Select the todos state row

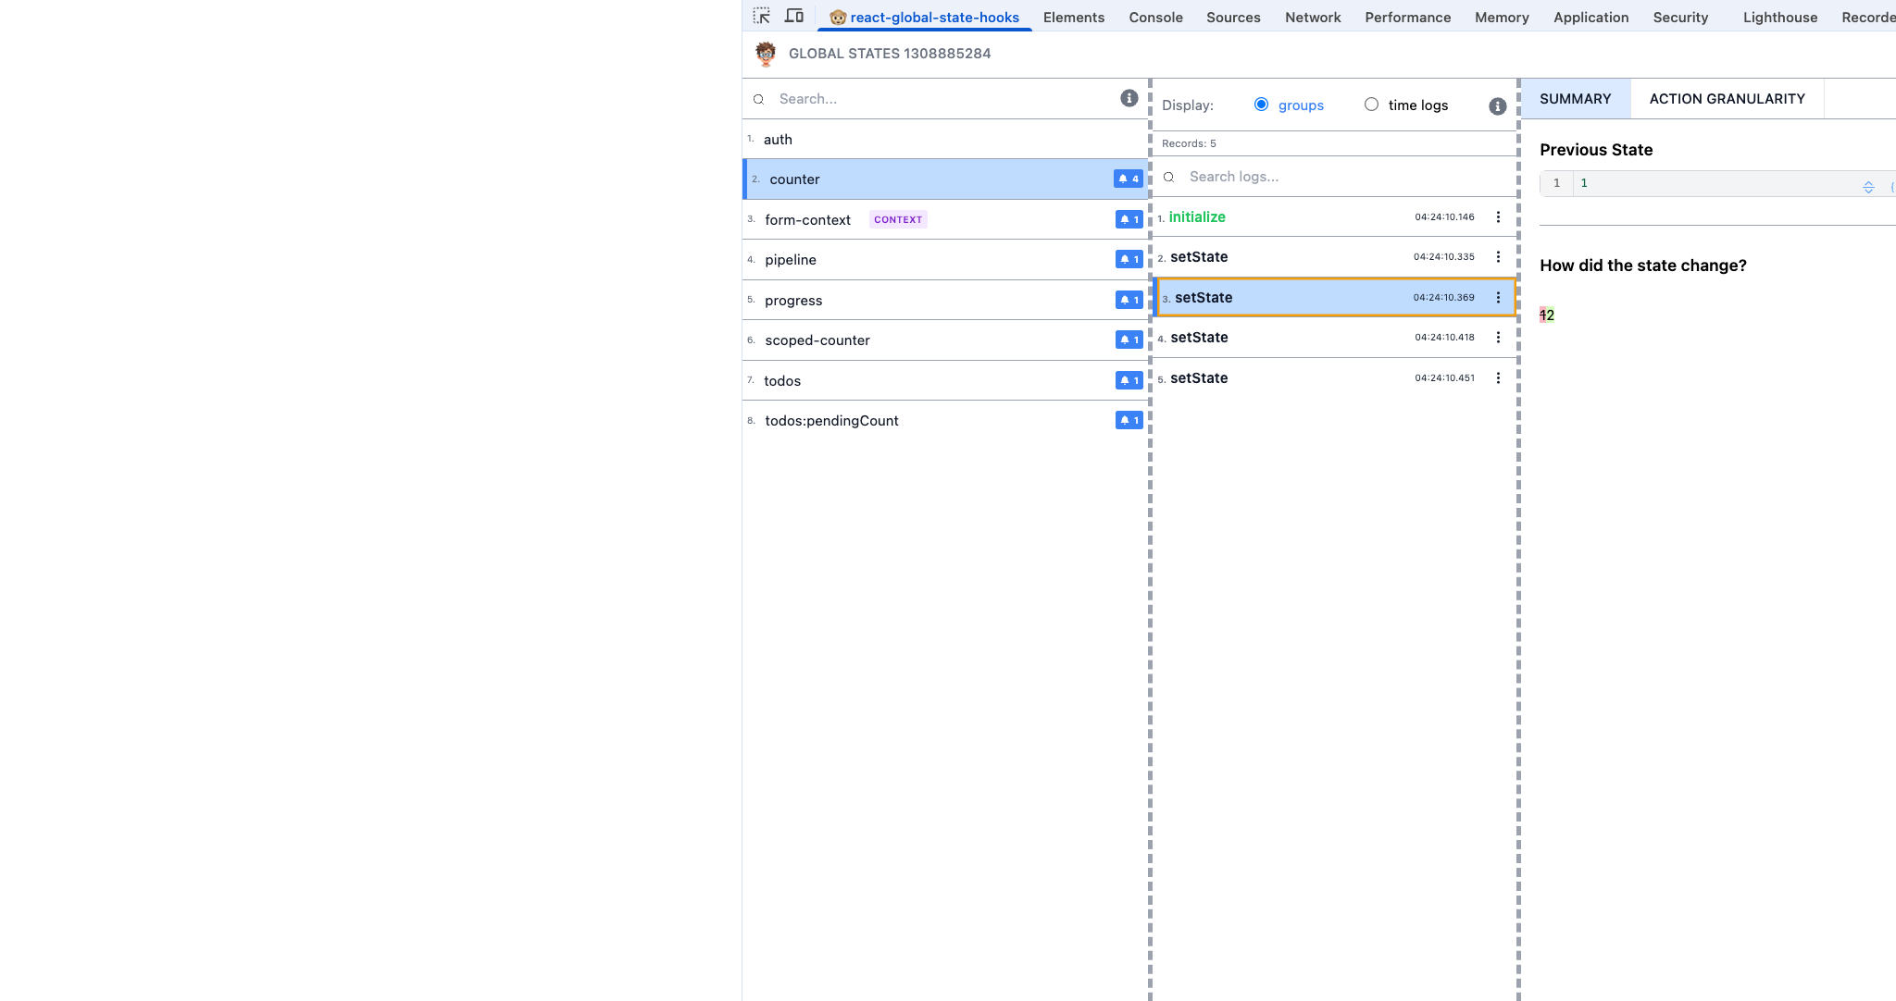[x=945, y=380]
